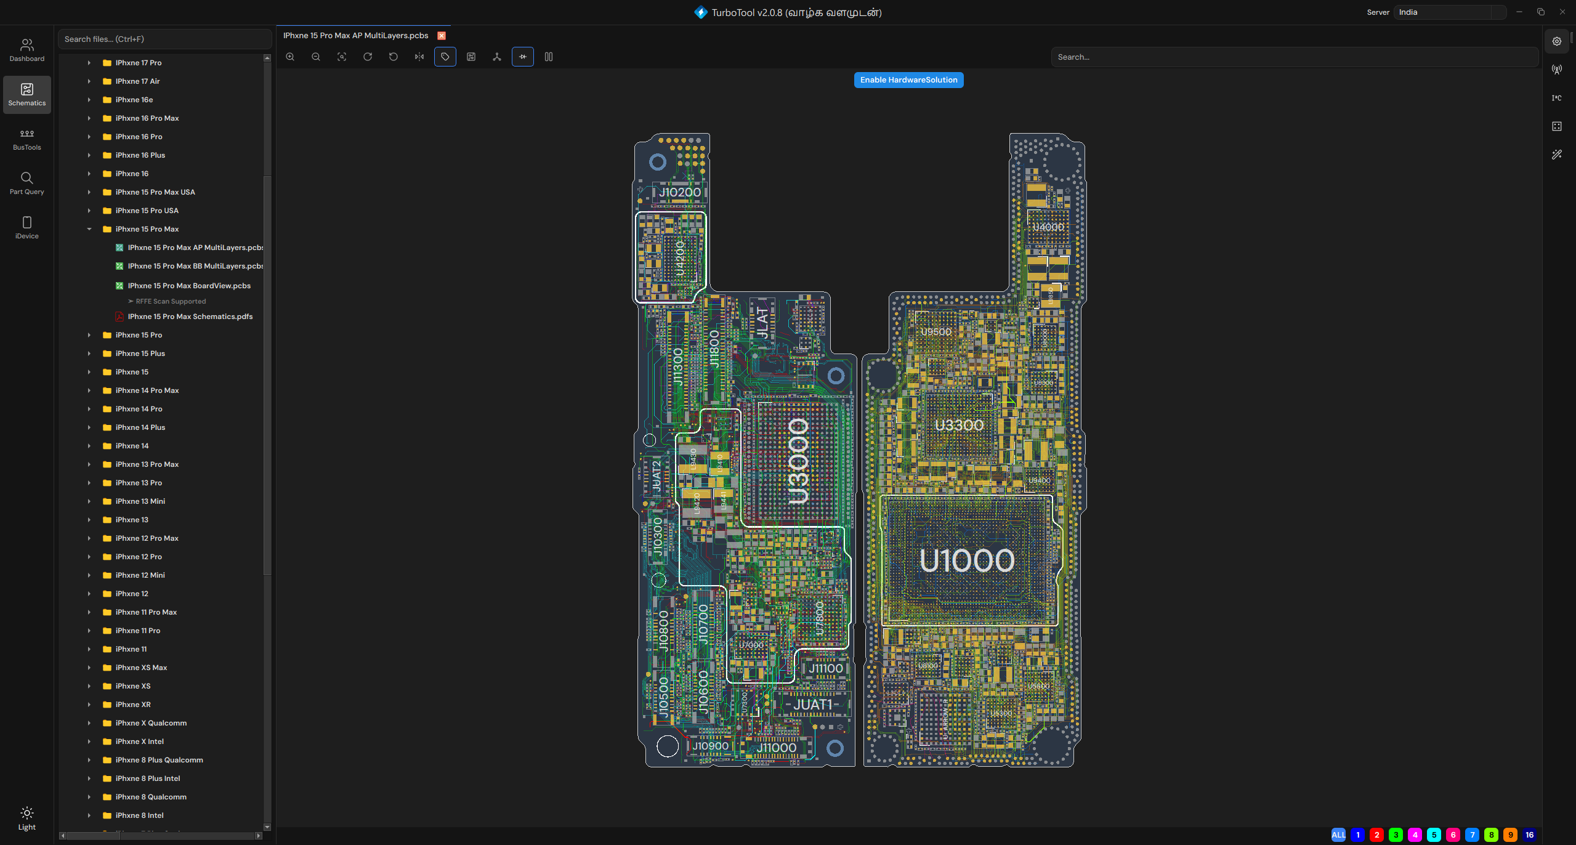This screenshot has height=845, width=1576.
Task: Toggle layer 1 blue swatch
Action: pyautogui.click(x=1357, y=835)
